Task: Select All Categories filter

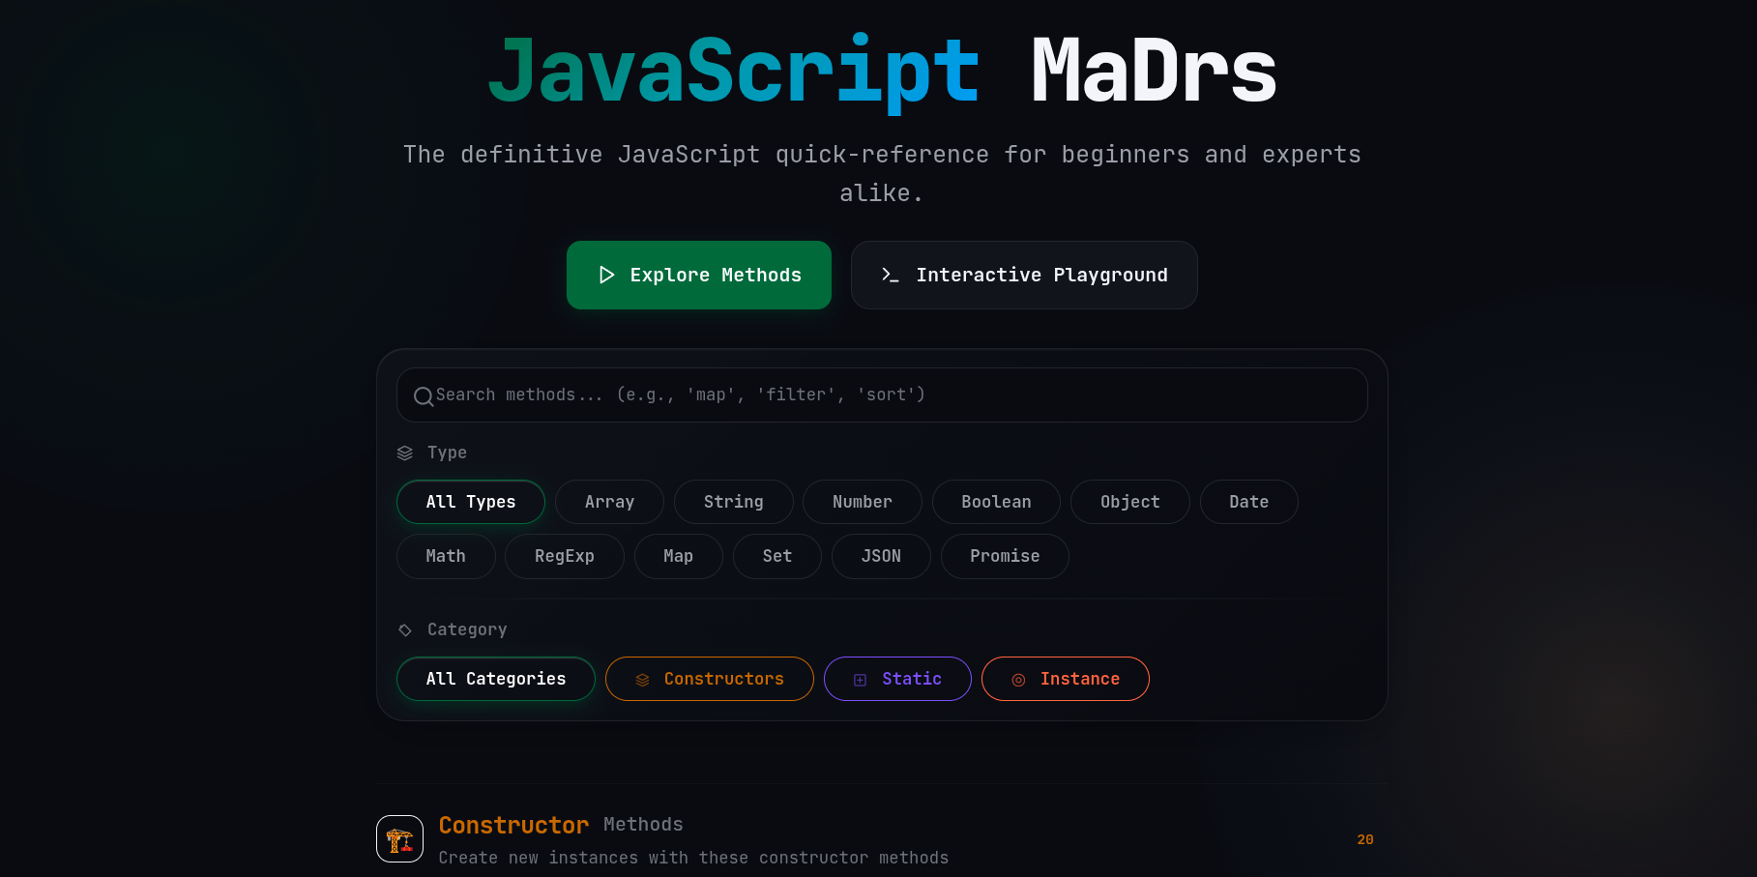Action: pos(496,679)
